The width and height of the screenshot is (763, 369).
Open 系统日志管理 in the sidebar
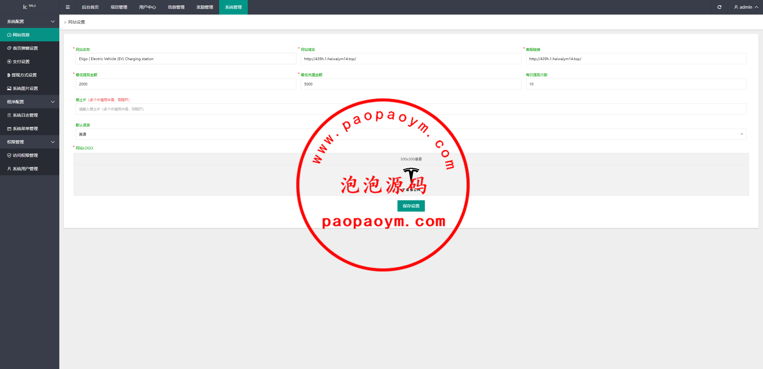(x=30, y=115)
